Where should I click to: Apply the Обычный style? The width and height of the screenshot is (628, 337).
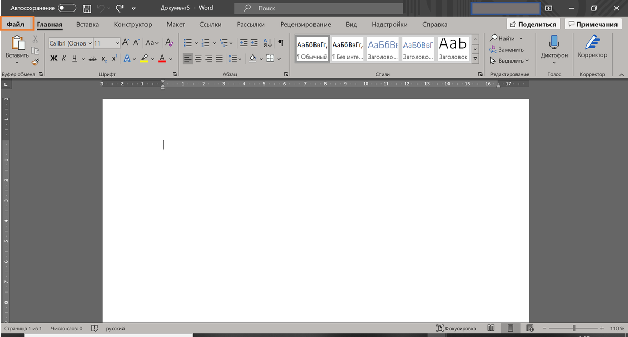[x=312, y=49]
